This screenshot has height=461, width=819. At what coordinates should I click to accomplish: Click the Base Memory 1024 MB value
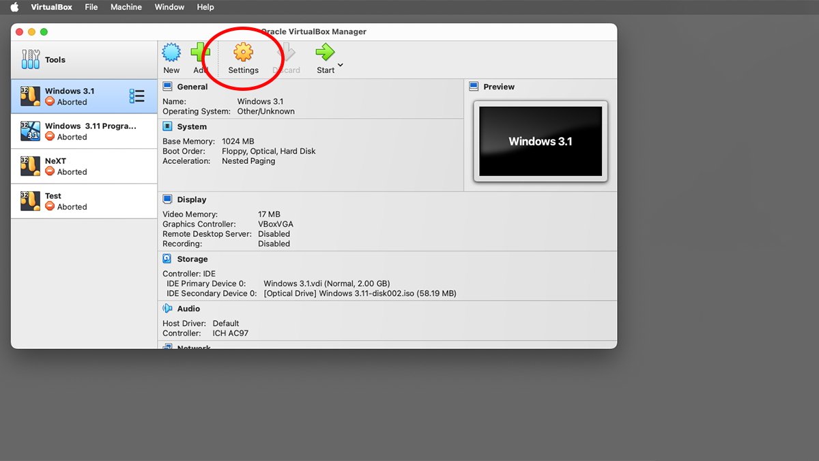point(238,141)
